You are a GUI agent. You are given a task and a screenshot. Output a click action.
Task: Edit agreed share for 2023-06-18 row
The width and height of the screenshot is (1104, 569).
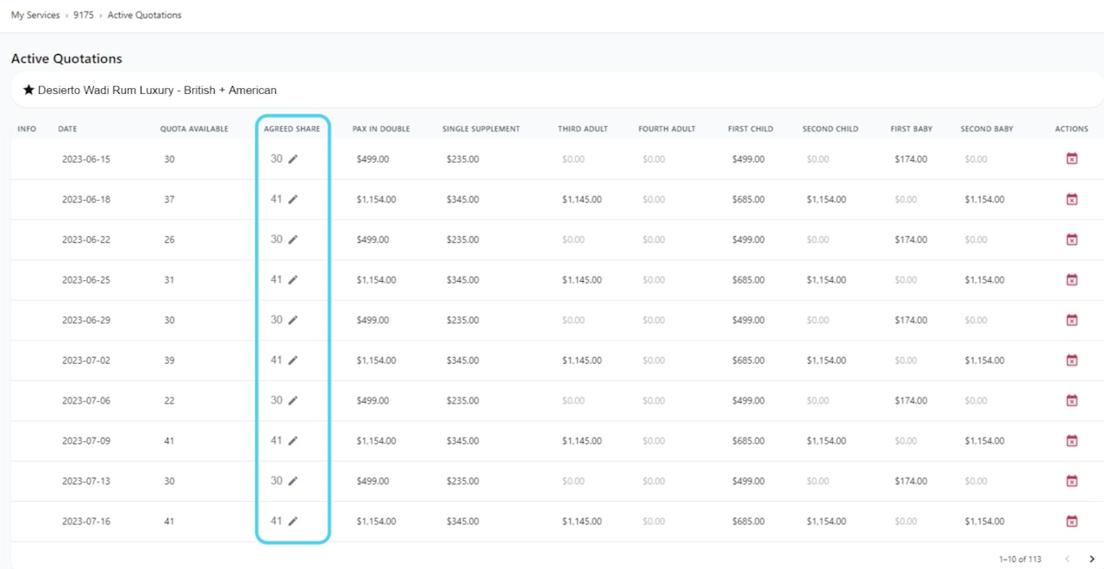coord(292,199)
